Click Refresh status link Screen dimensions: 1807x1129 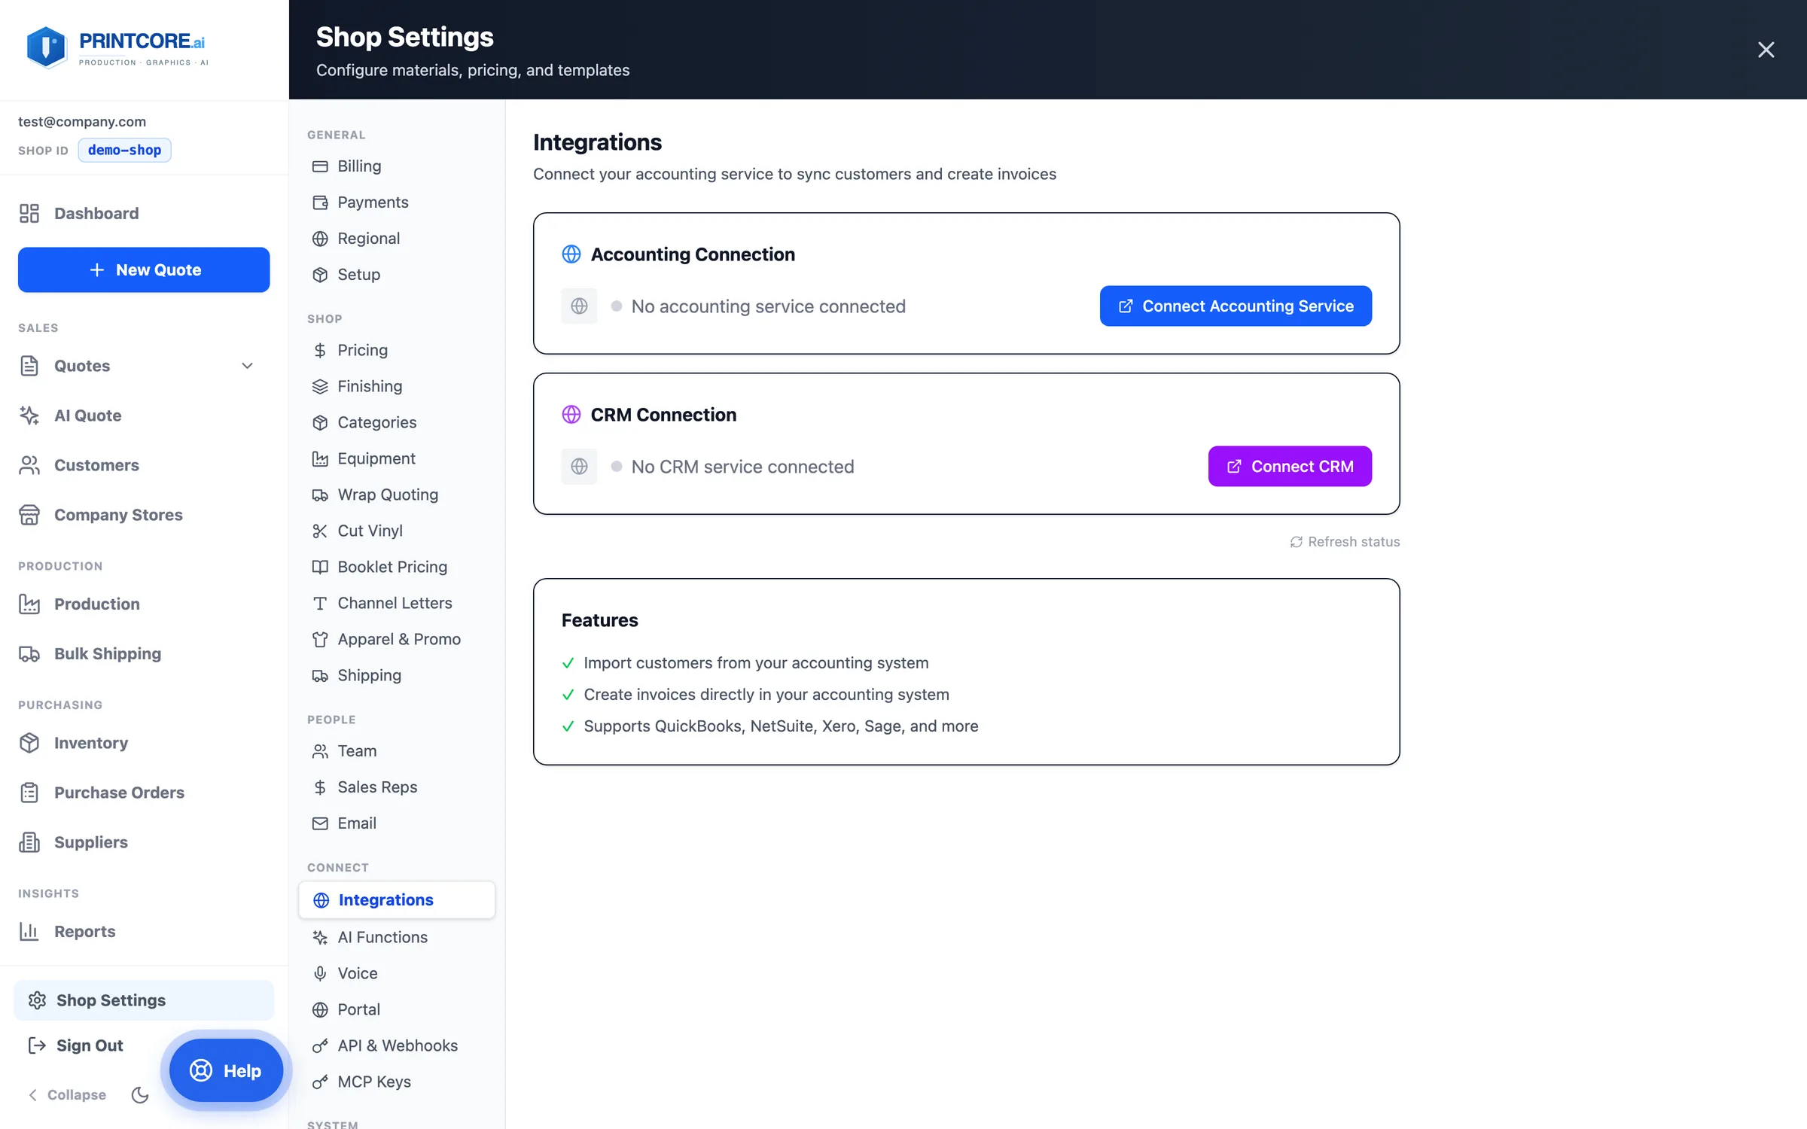point(1345,542)
